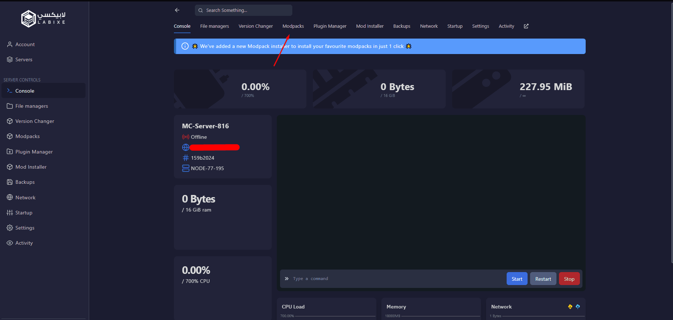The width and height of the screenshot is (673, 320).
Task: Open the Startup tab
Action: tap(455, 26)
